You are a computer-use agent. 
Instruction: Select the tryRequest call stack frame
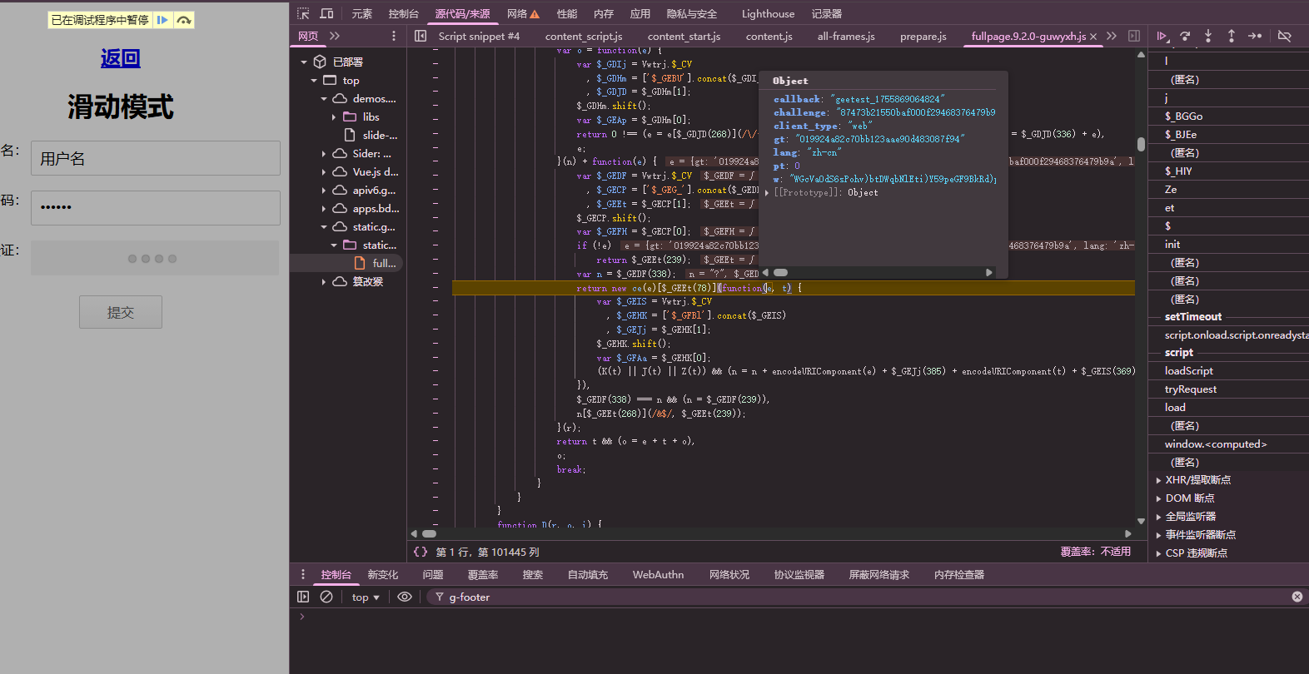click(1190, 389)
